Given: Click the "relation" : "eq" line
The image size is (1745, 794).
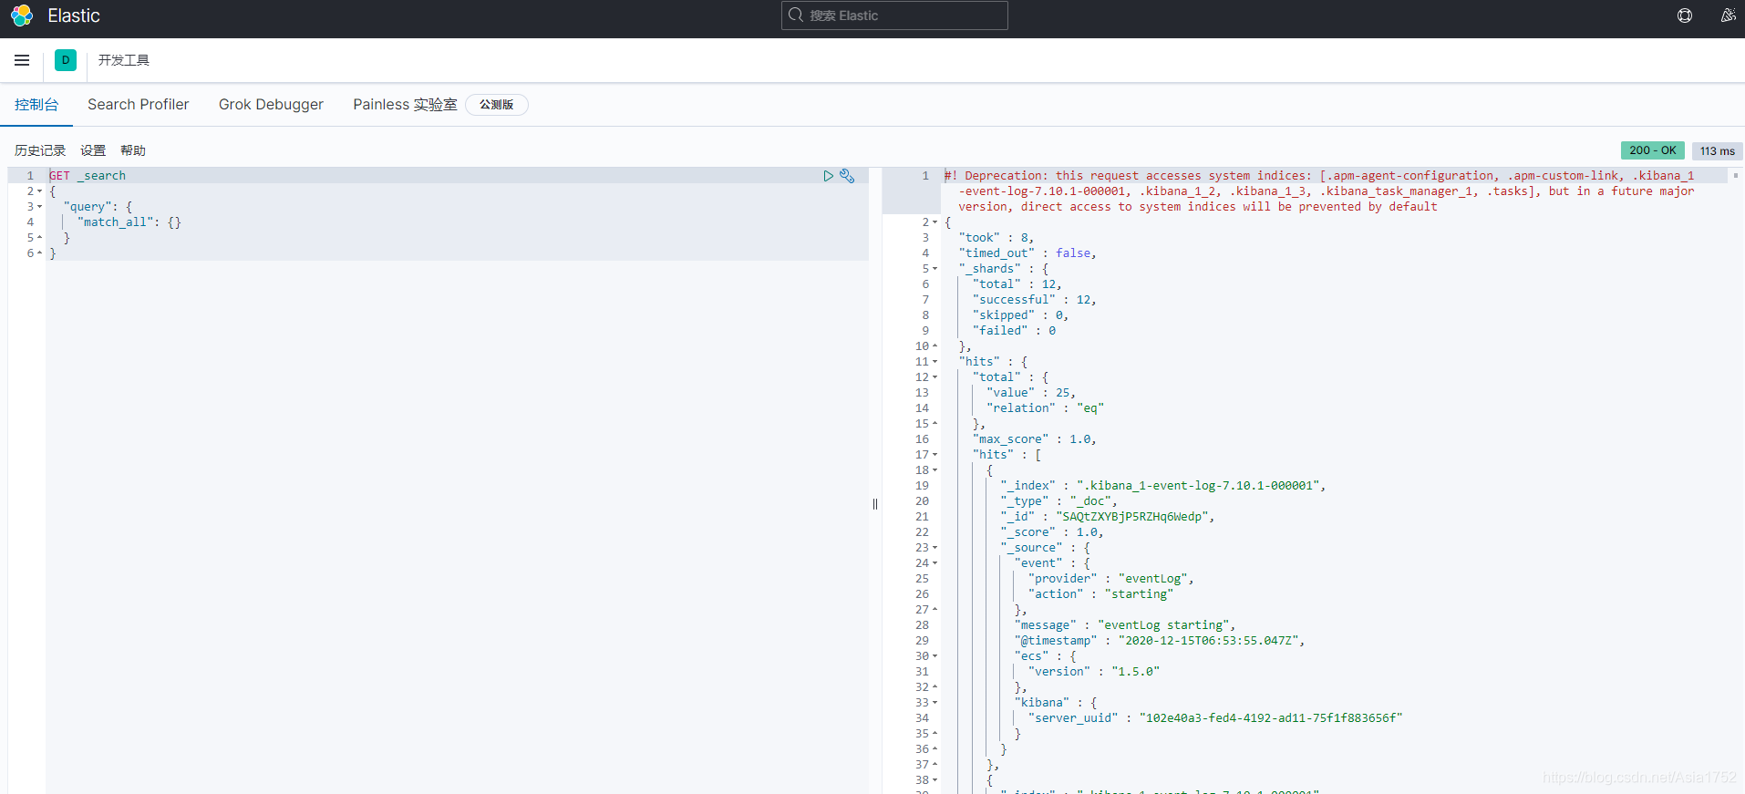Looking at the screenshot, I should pos(1045,408).
